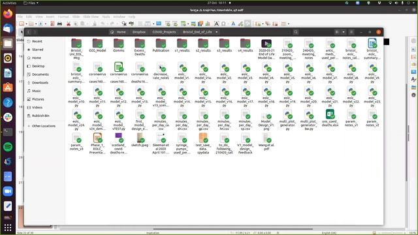Click the back navigation arrow in Files
This screenshot has width=418, height=235.
point(29,32)
